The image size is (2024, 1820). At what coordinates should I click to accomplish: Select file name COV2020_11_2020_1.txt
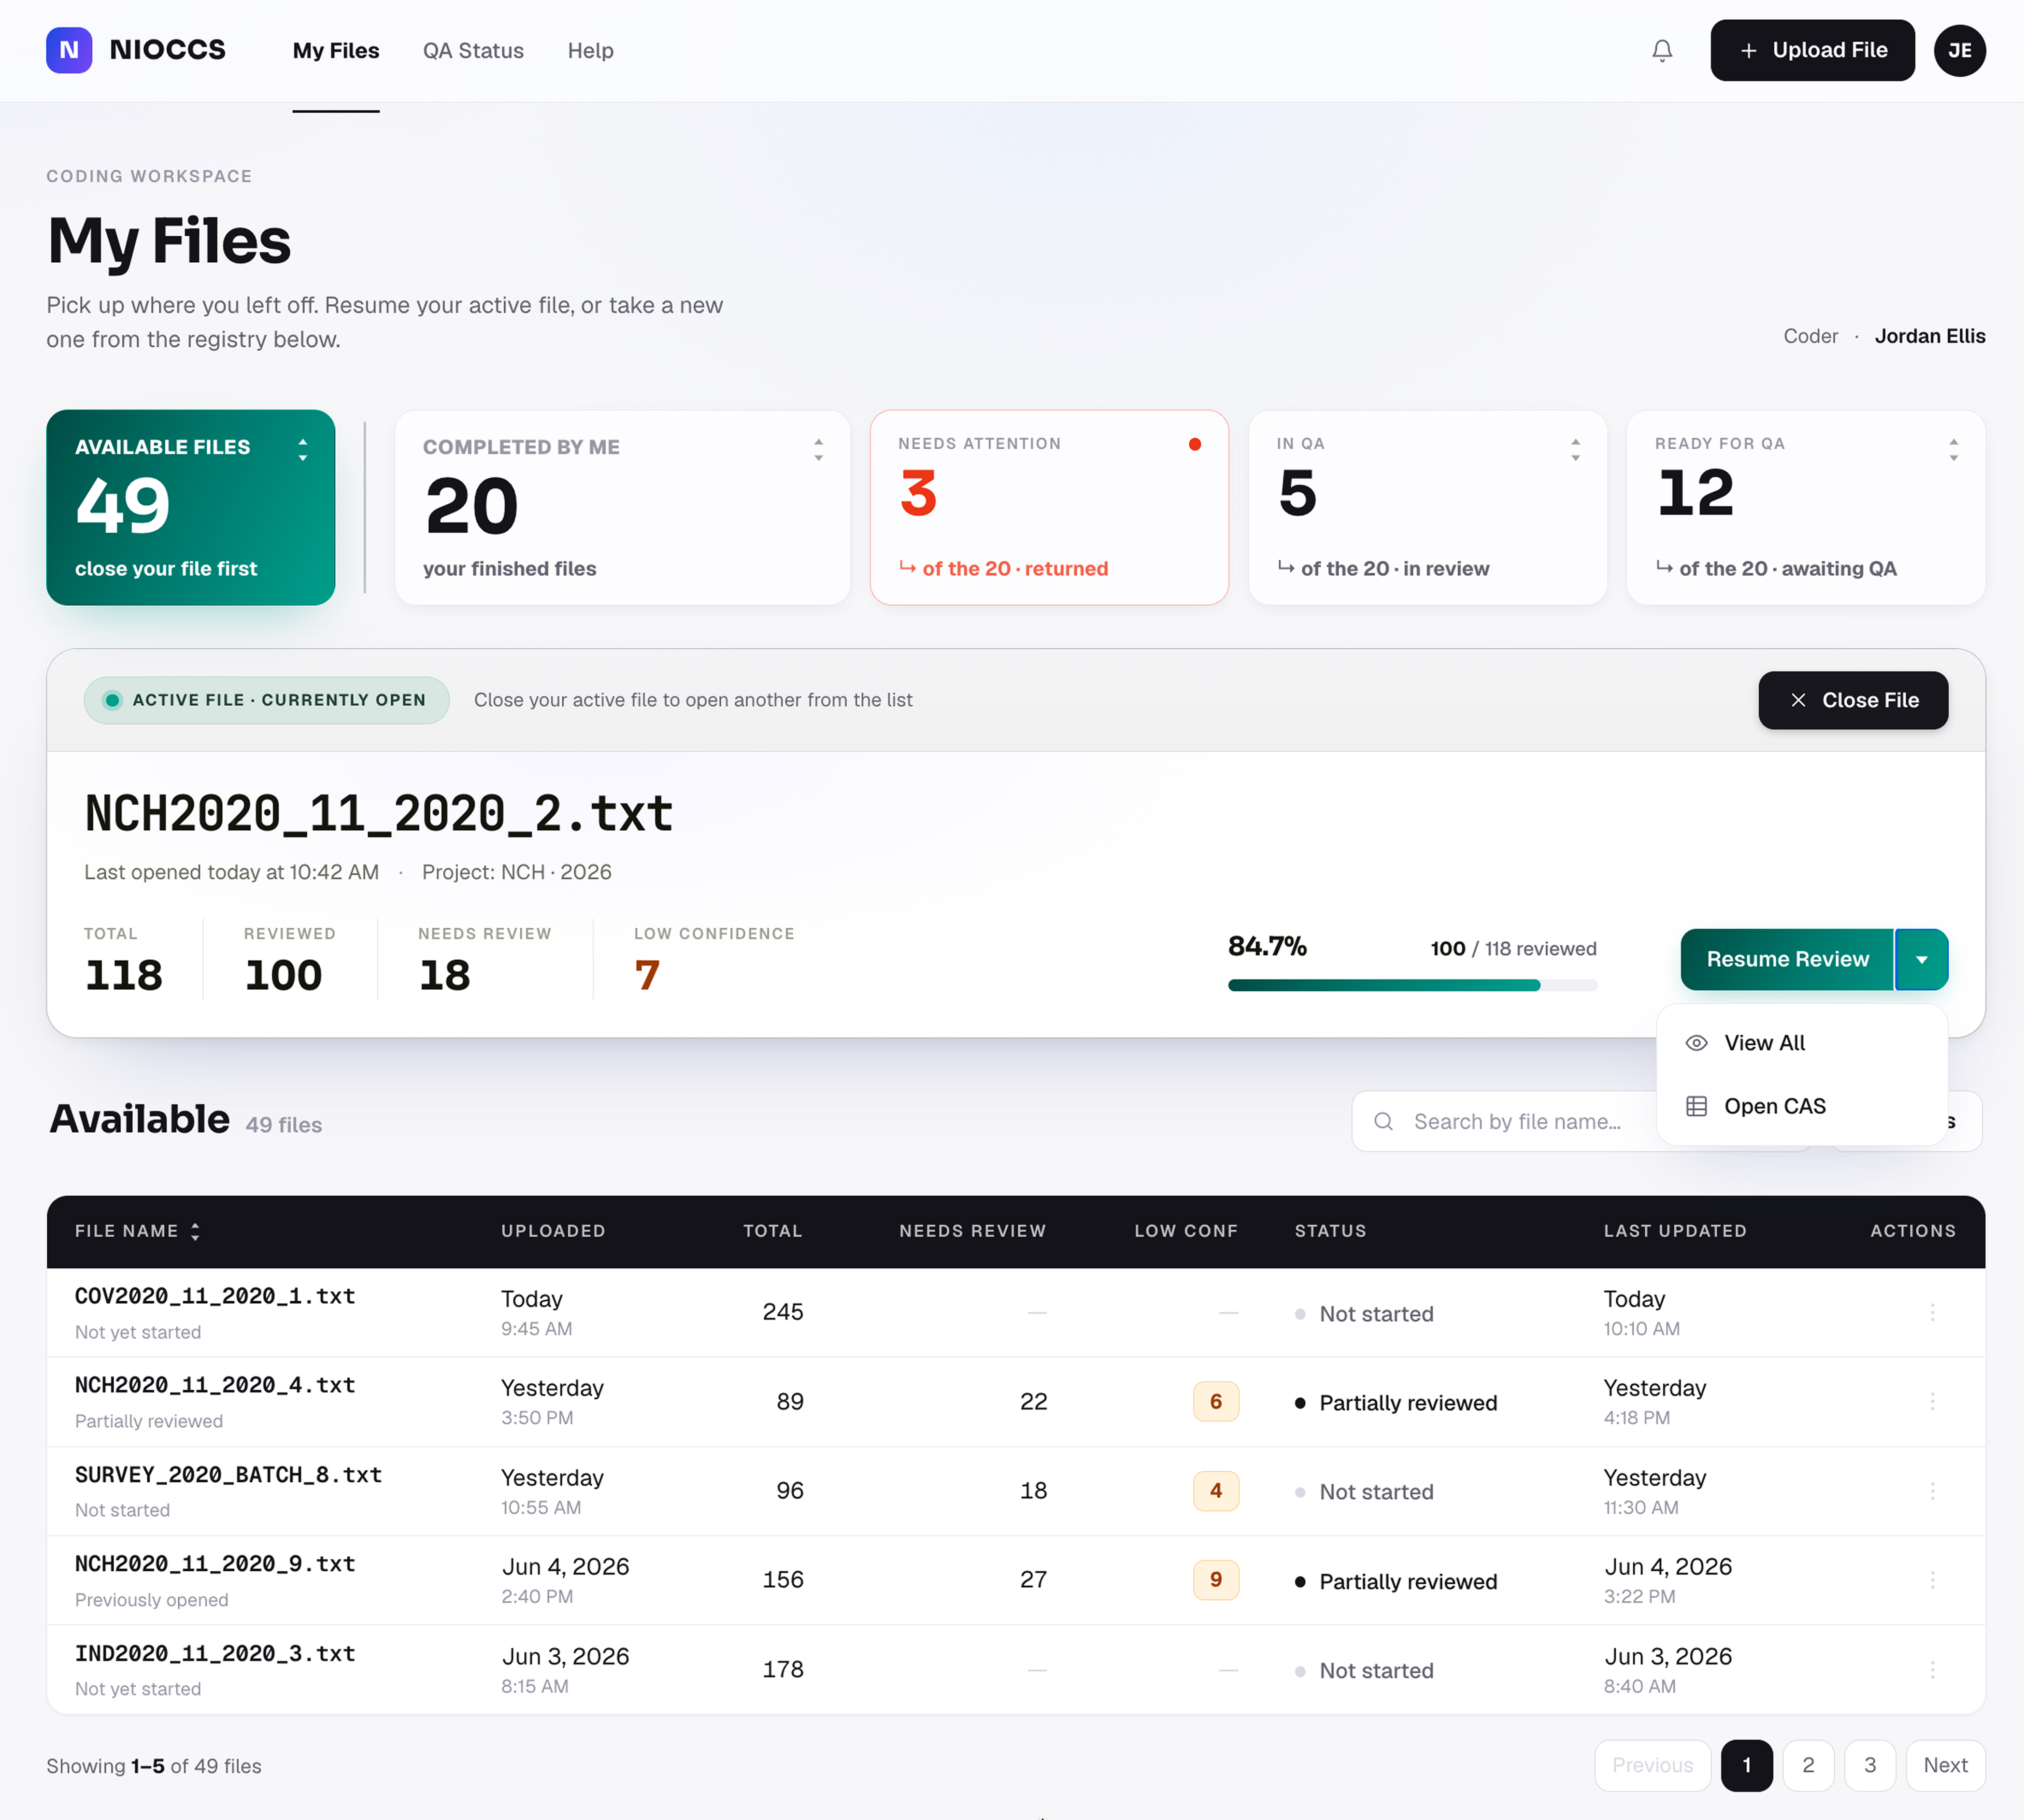point(215,1296)
